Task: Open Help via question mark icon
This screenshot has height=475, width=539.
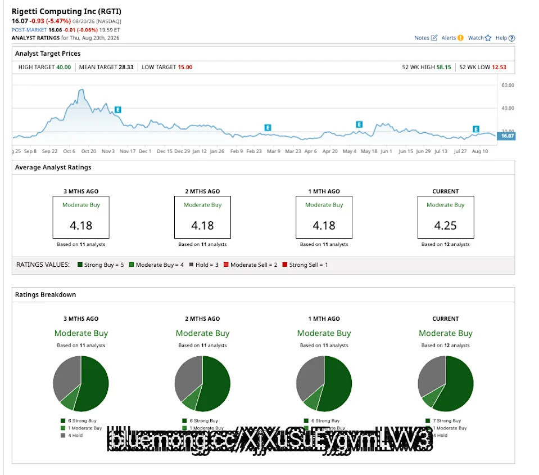Action: click(x=511, y=38)
